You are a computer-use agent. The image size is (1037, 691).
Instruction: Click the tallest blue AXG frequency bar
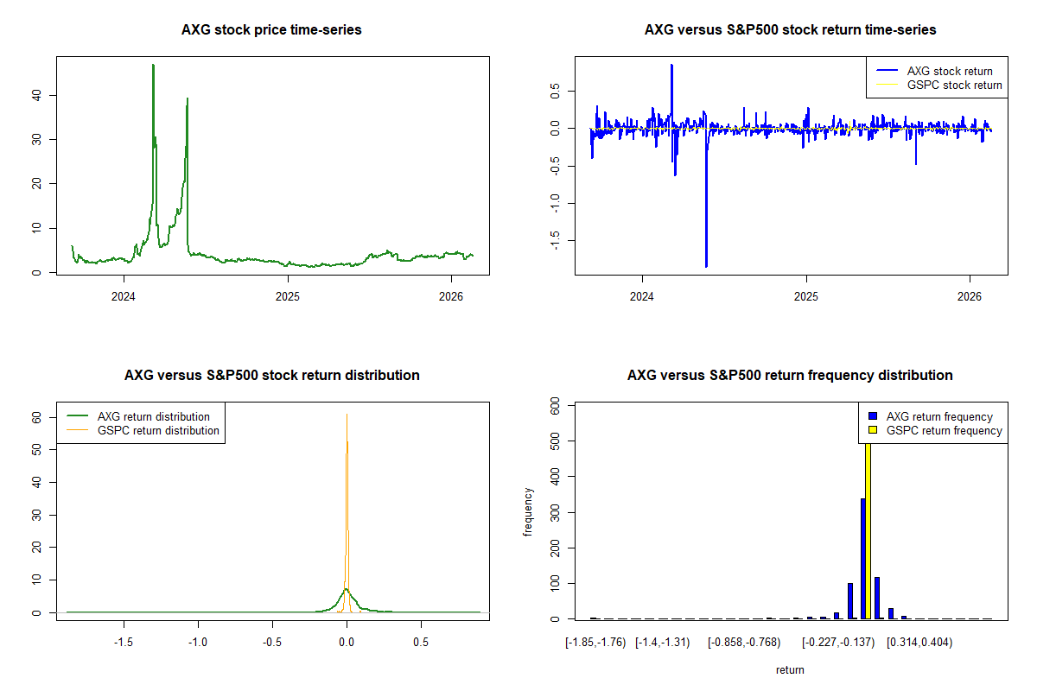(862, 559)
